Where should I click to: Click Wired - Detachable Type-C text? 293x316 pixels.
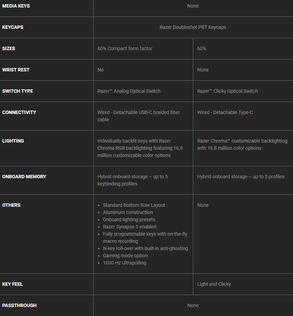(x=225, y=112)
